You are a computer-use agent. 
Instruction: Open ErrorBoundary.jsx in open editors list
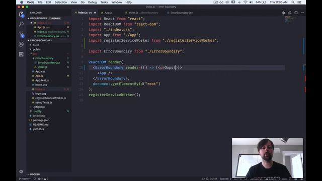(x=49, y=36)
